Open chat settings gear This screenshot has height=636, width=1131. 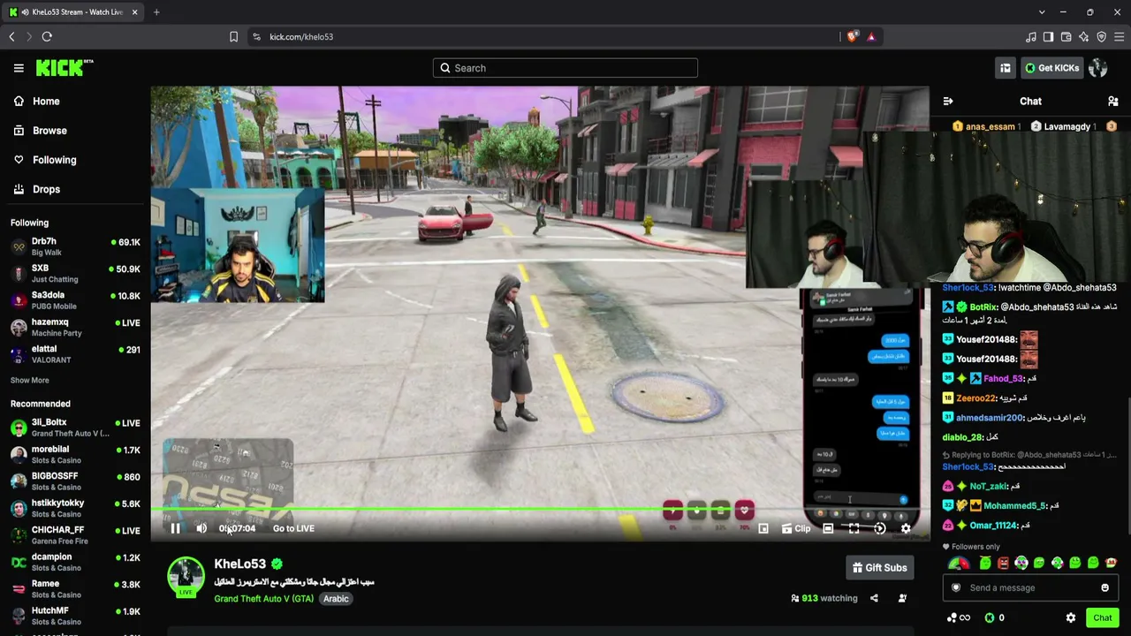1071,618
